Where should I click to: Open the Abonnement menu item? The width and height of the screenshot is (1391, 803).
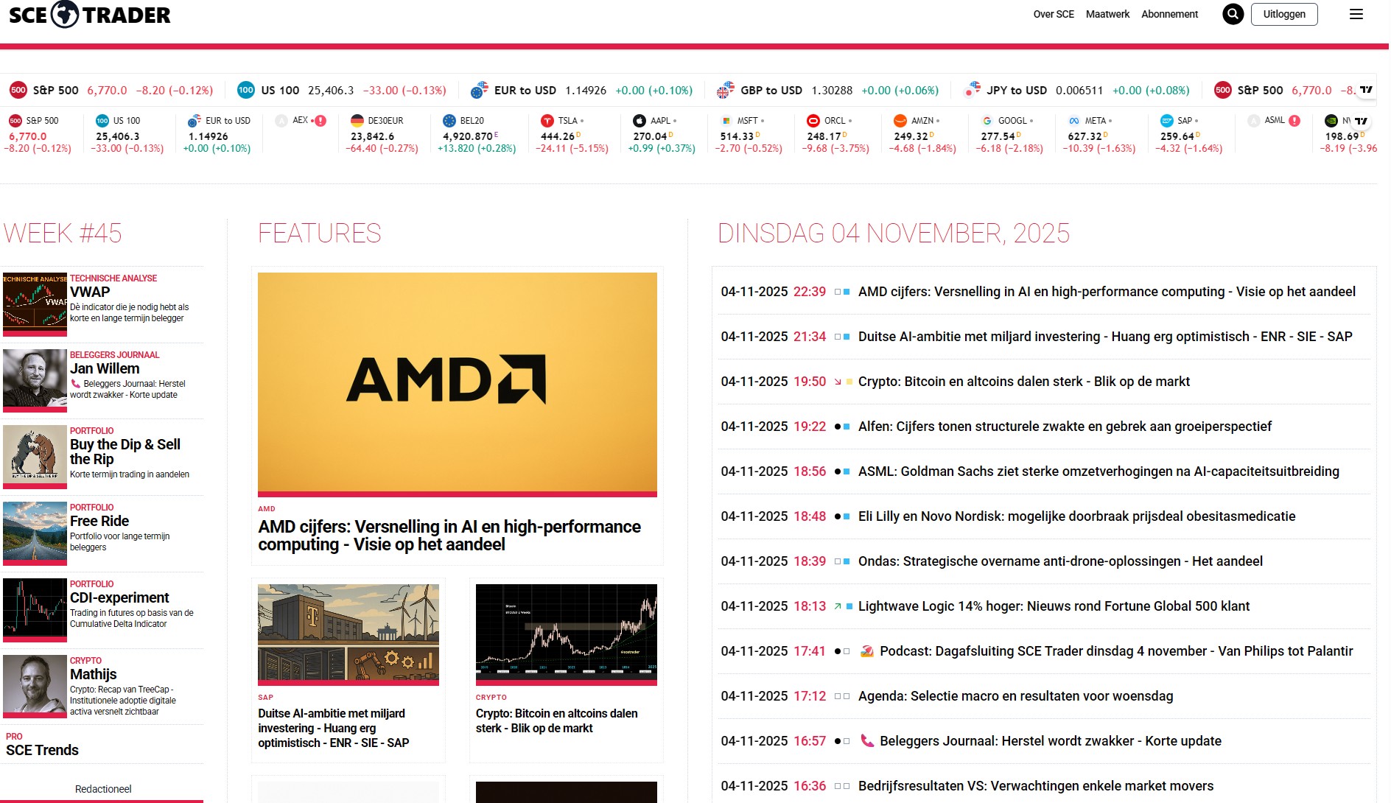point(1169,14)
